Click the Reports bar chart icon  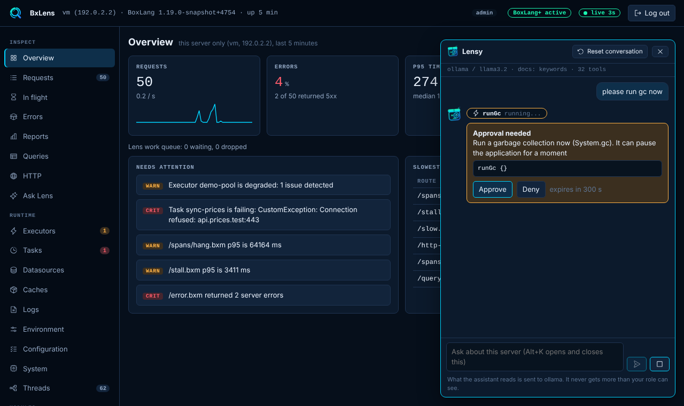click(14, 136)
